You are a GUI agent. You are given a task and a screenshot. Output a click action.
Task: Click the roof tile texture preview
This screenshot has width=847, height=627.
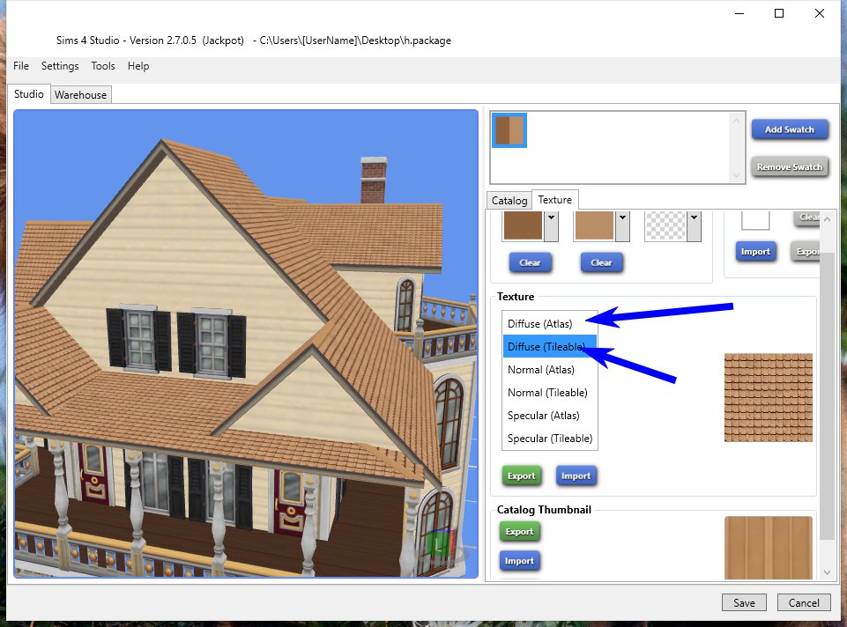coord(769,398)
